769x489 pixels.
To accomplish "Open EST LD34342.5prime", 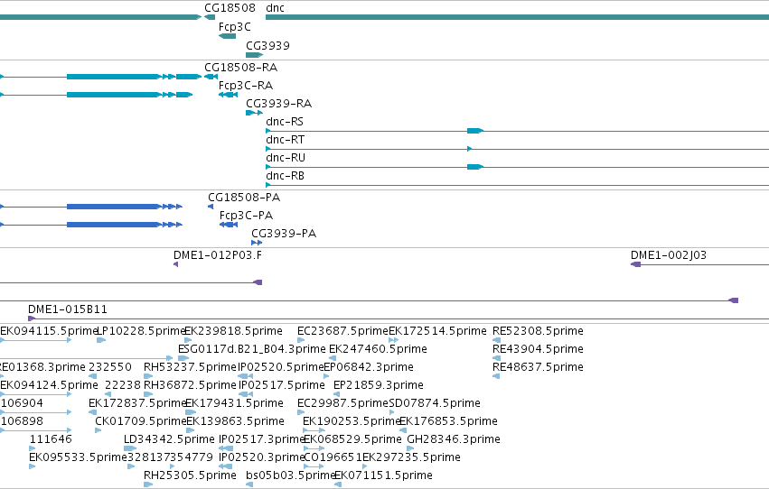I will click(x=169, y=439).
